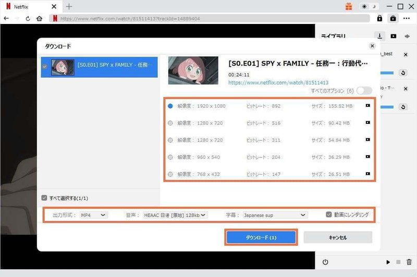
Task: Open the shopping bag icon beside lock
Action: click(x=393, y=18)
